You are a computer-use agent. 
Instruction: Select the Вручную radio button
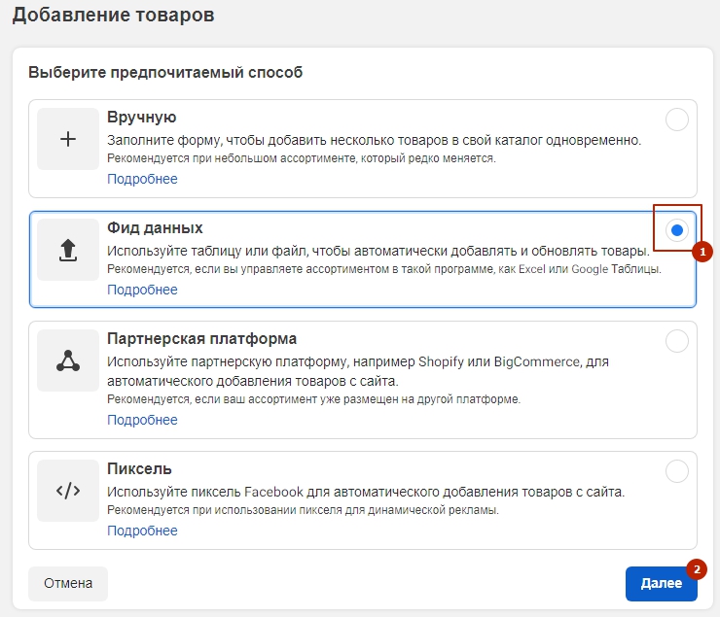point(676,120)
